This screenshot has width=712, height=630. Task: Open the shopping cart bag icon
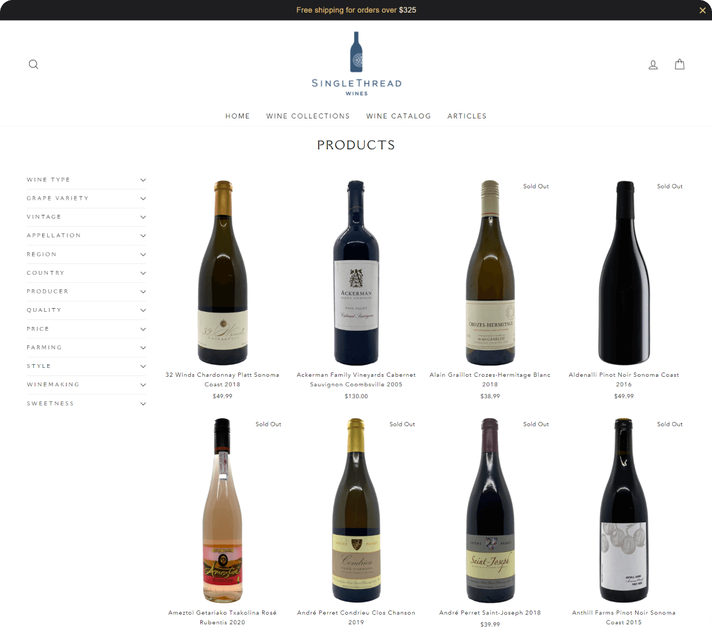tap(679, 64)
